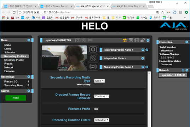190x127 pixels.
Task: Collapse the Connection panel
Action: point(187,42)
